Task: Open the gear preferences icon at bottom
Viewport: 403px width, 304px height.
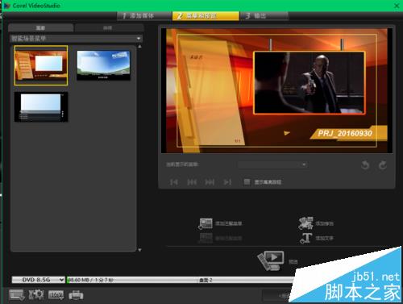Action: (x=36, y=295)
